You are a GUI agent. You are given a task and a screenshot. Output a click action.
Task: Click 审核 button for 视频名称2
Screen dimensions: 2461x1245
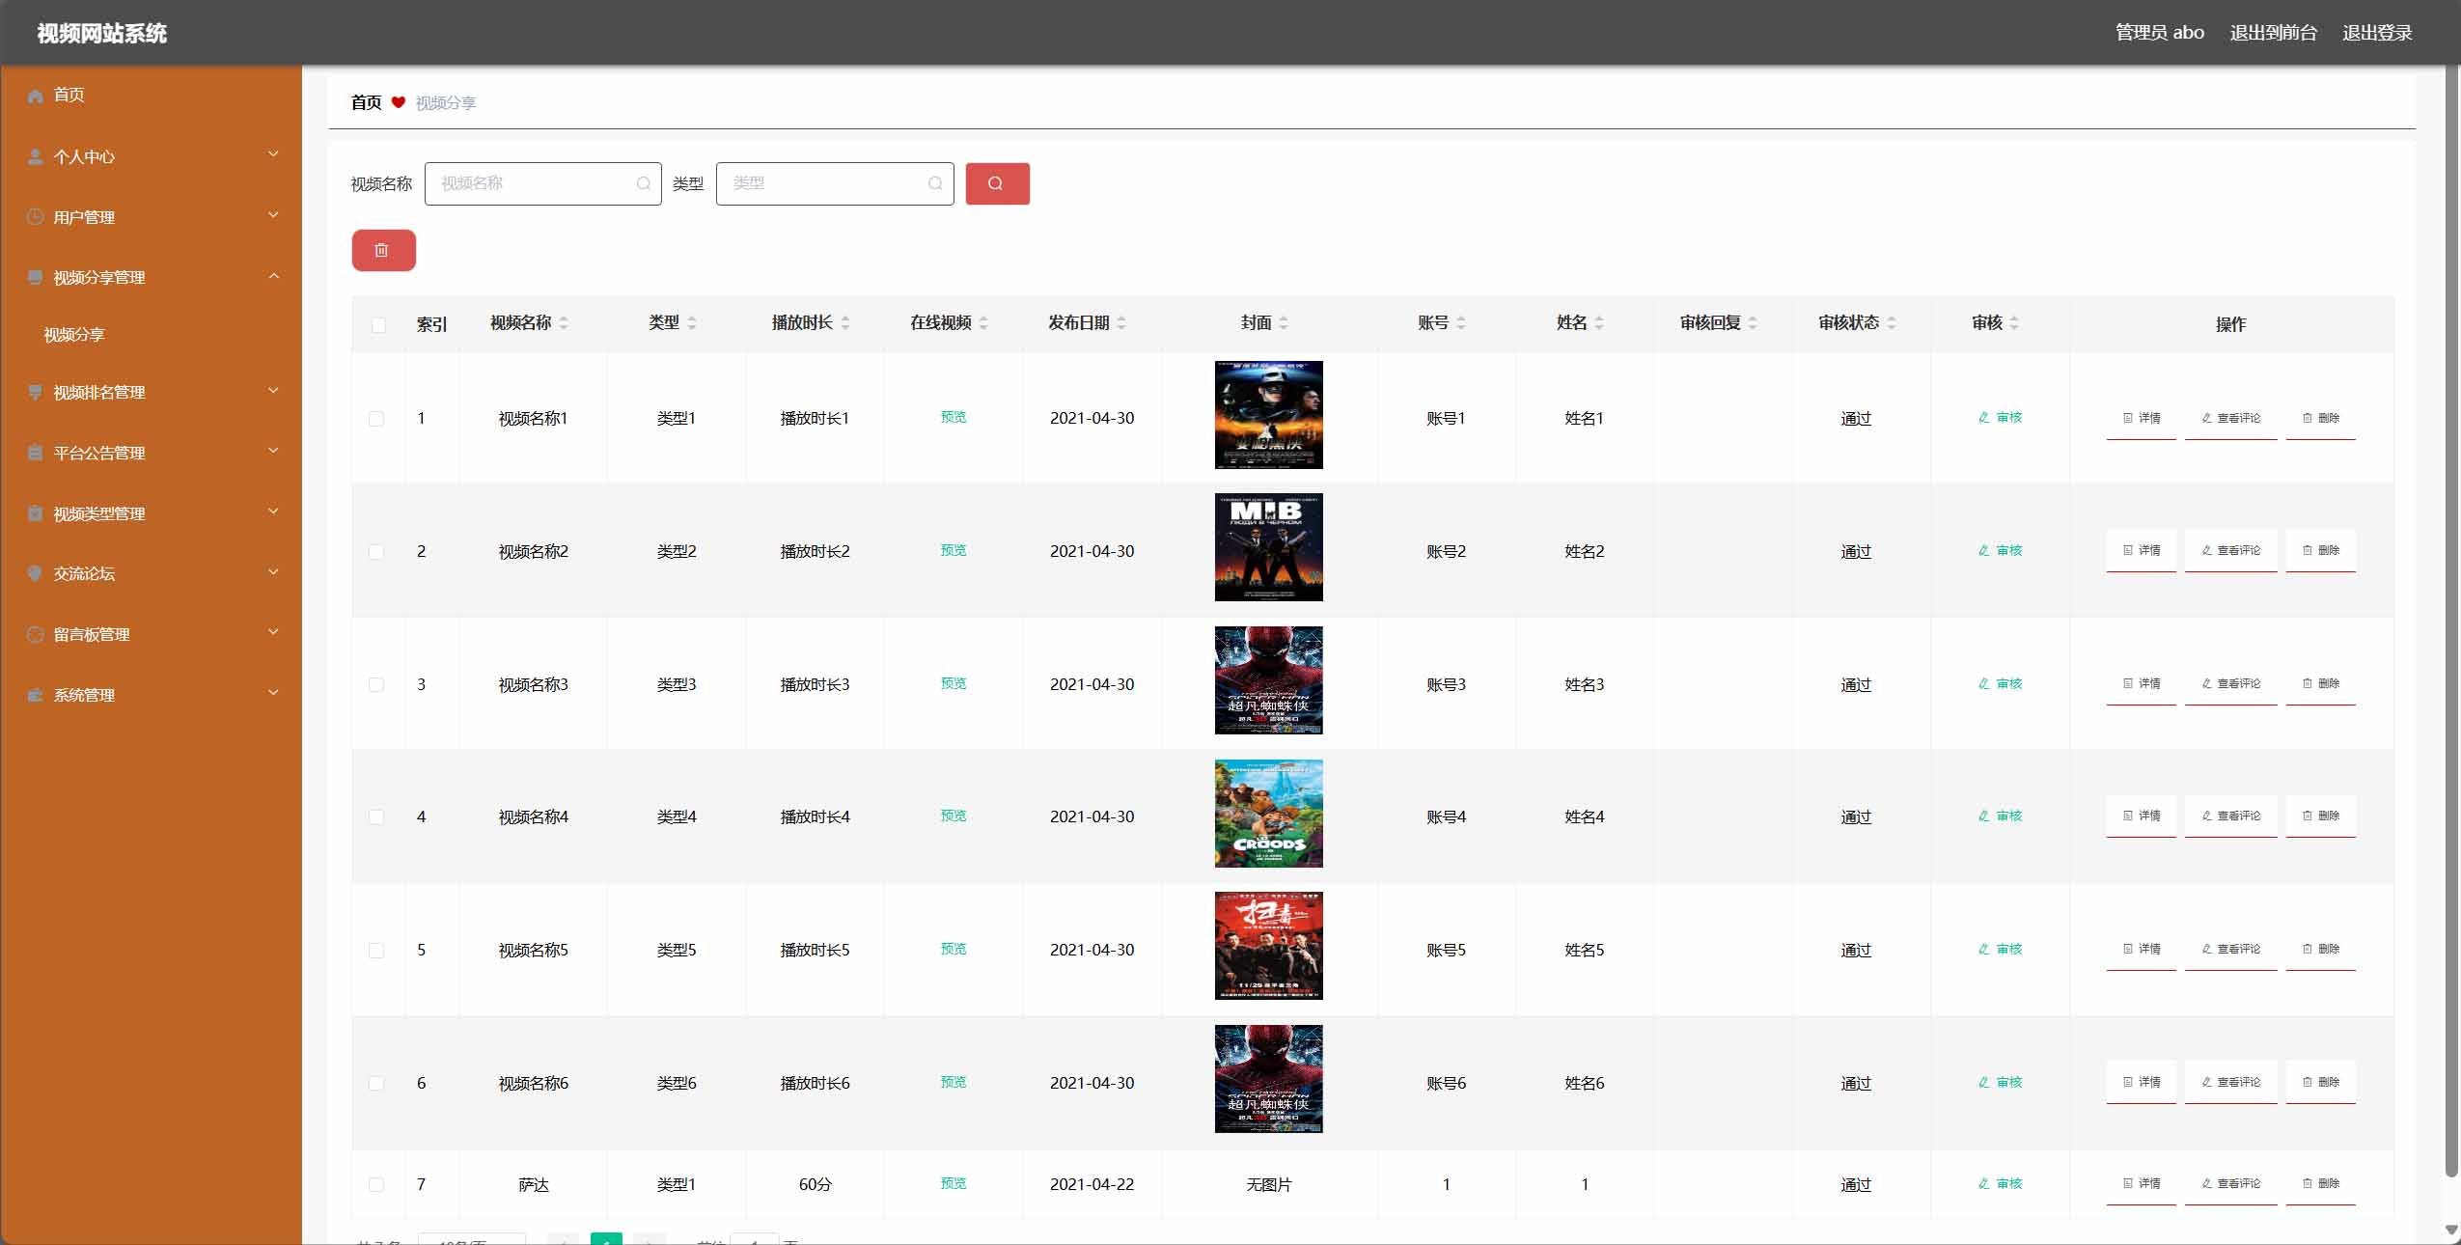[2000, 550]
